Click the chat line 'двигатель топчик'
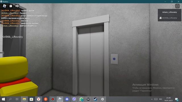The image size is (182, 102). point(30,23)
